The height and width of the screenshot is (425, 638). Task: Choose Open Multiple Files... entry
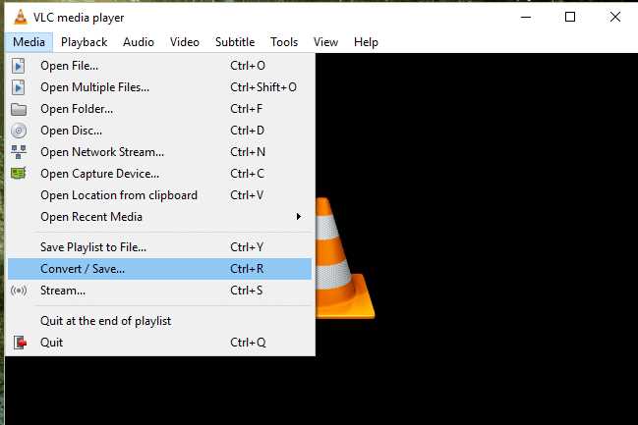(160, 87)
